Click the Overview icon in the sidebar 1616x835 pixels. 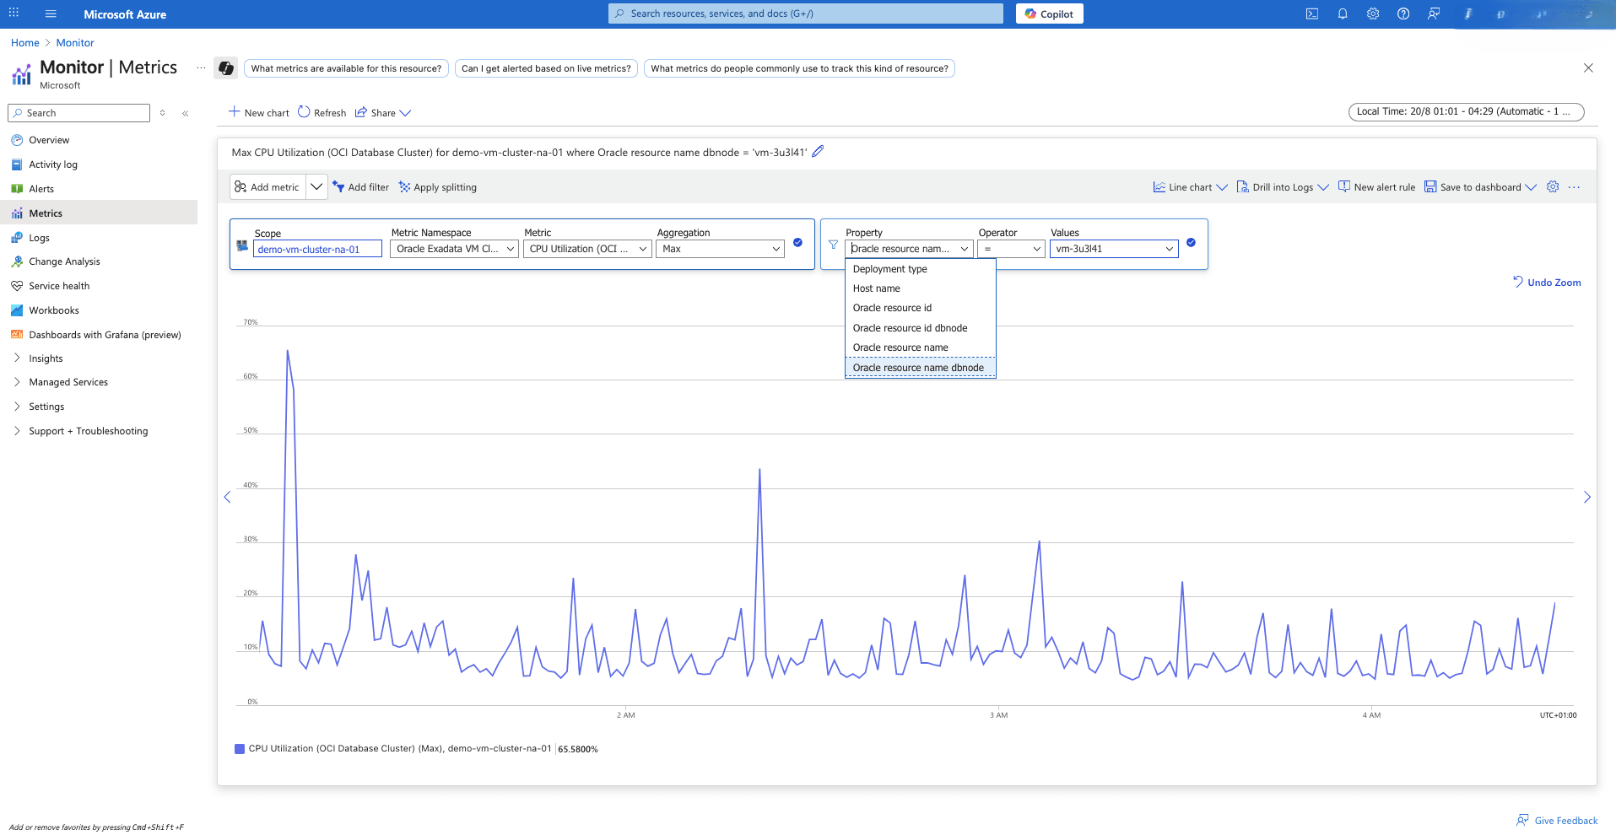(x=17, y=140)
